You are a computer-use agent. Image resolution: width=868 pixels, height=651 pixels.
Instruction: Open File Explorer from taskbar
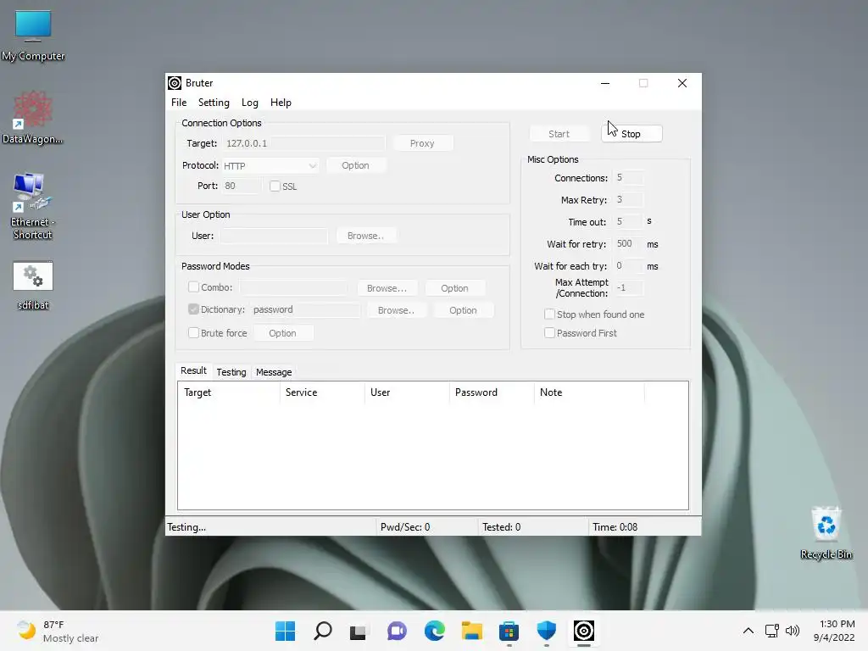tap(471, 631)
